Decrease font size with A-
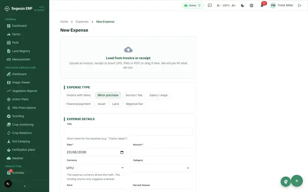This screenshot has height=192, width=308. click(219, 5)
